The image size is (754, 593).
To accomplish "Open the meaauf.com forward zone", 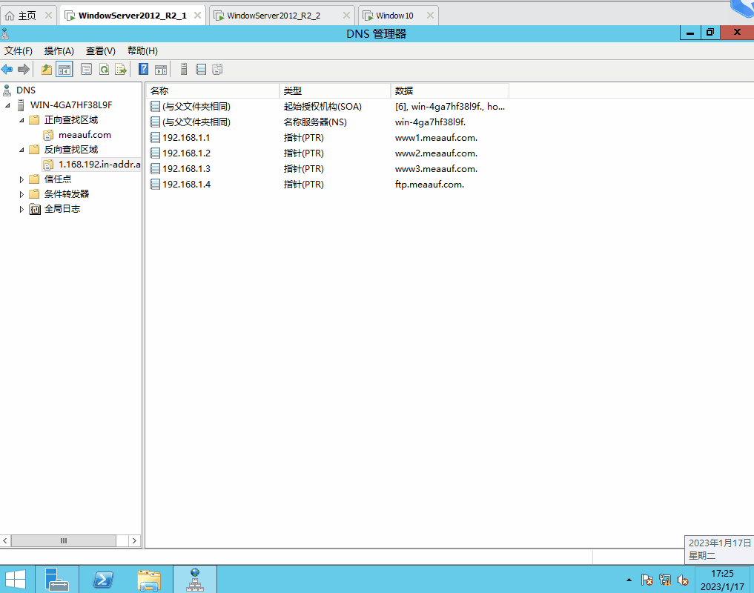I will coord(85,135).
